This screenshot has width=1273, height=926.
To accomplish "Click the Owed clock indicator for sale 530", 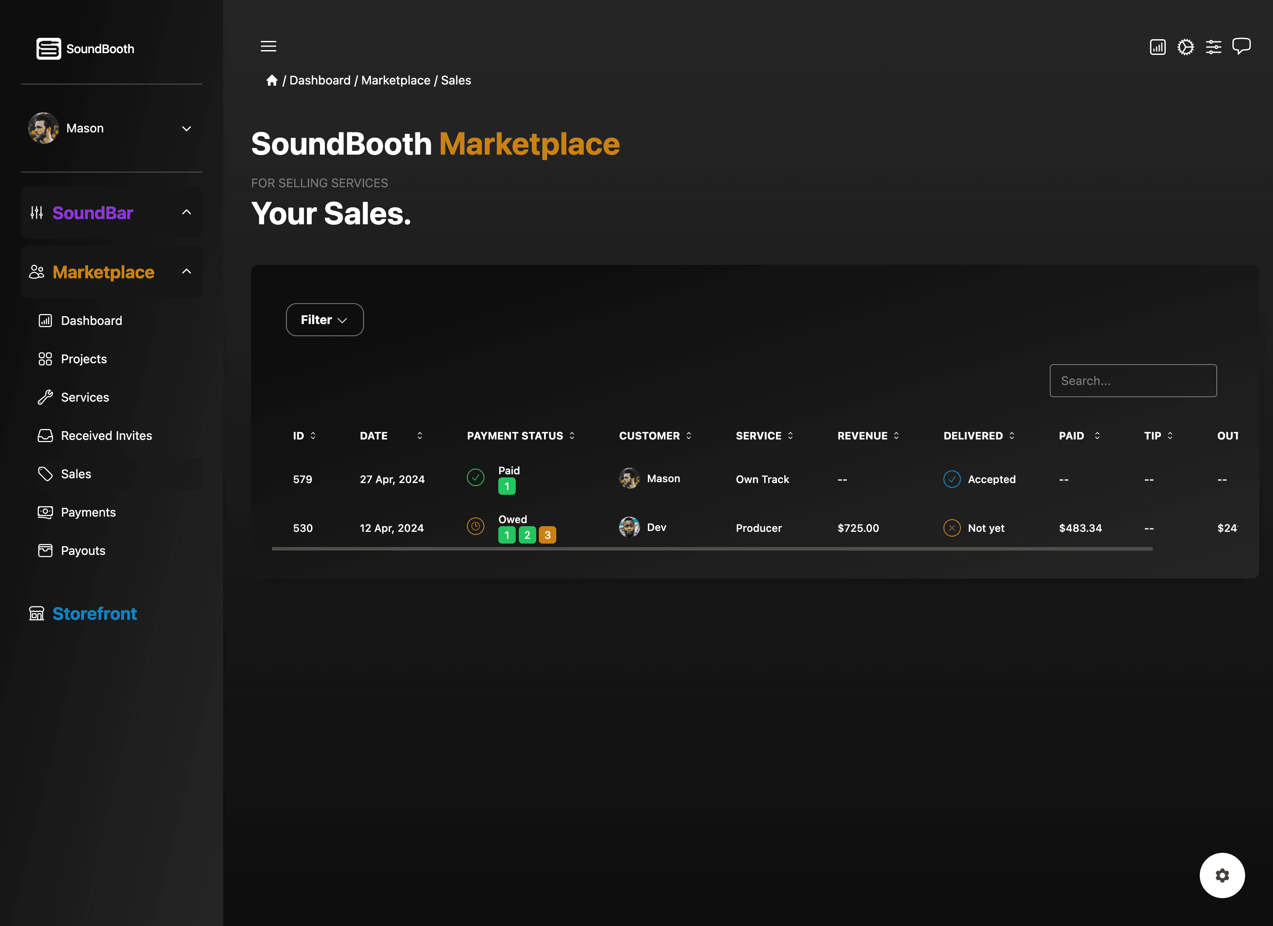I will pos(475,526).
